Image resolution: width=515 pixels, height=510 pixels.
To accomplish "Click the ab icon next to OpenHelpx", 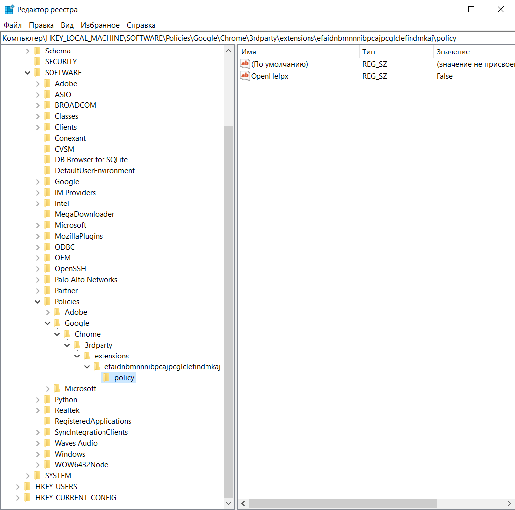I will tap(245, 76).
